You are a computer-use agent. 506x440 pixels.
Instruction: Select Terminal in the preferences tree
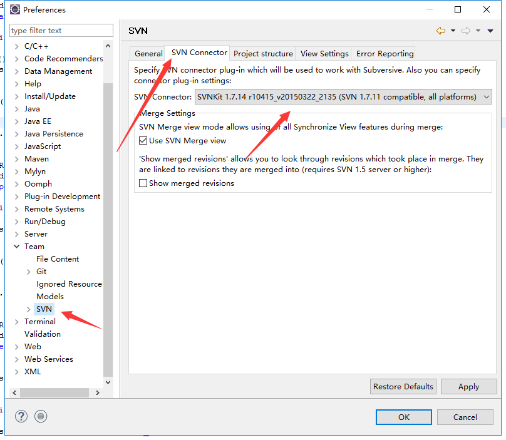tap(40, 322)
